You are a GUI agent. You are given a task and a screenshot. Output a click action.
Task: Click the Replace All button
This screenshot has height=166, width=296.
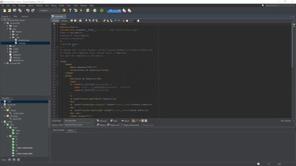pyautogui.click(x=113, y=125)
